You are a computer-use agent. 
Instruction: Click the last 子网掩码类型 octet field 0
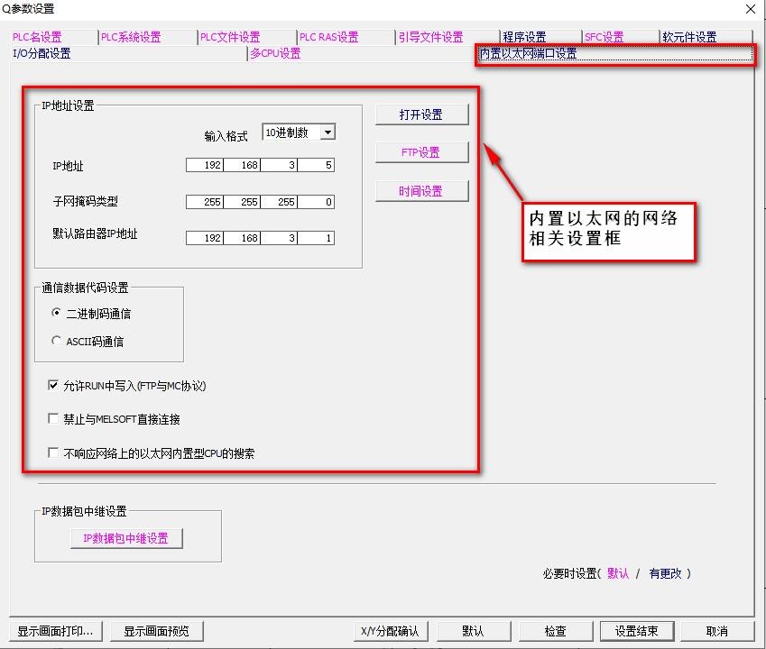coord(316,202)
